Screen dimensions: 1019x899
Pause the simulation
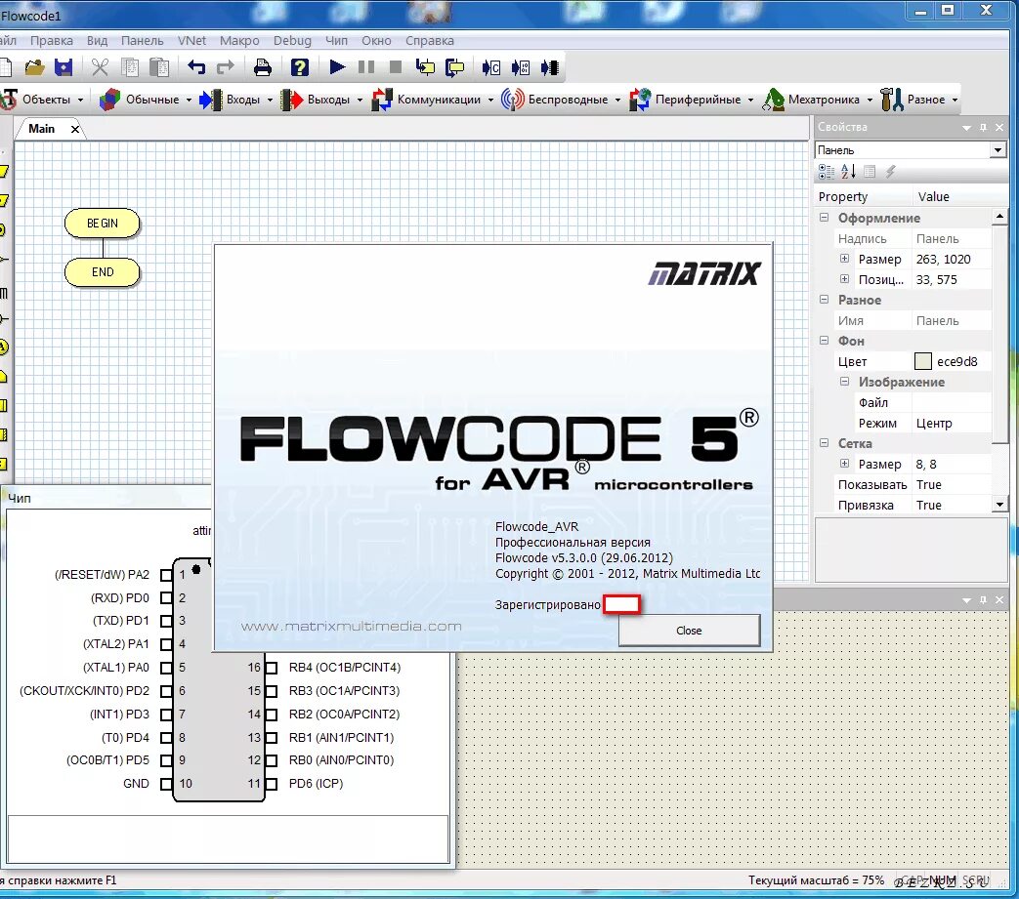click(365, 66)
